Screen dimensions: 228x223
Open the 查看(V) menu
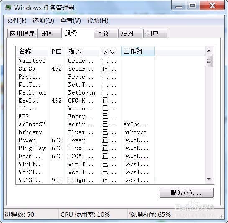point(71,21)
